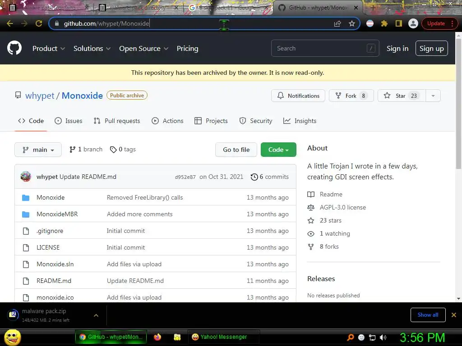Image resolution: width=462 pixels, height=346 pixels.
Task: Click the tag icon next to 0 tags
Action: [x=113, y=150]
